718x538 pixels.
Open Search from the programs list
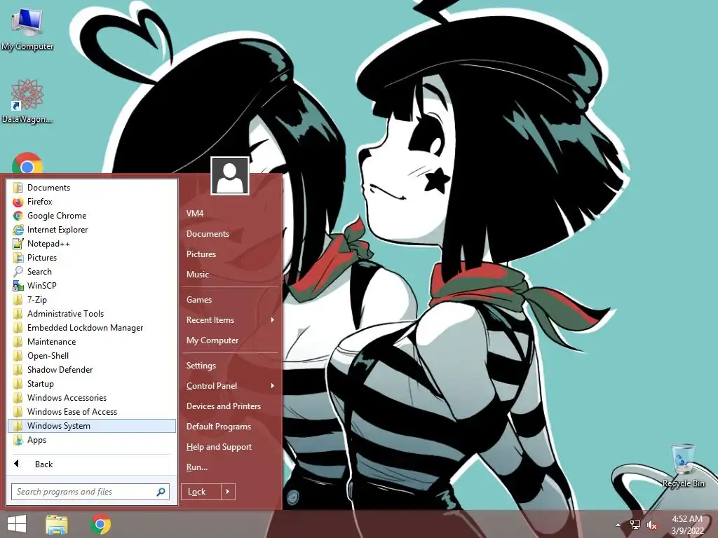[92, 272]
